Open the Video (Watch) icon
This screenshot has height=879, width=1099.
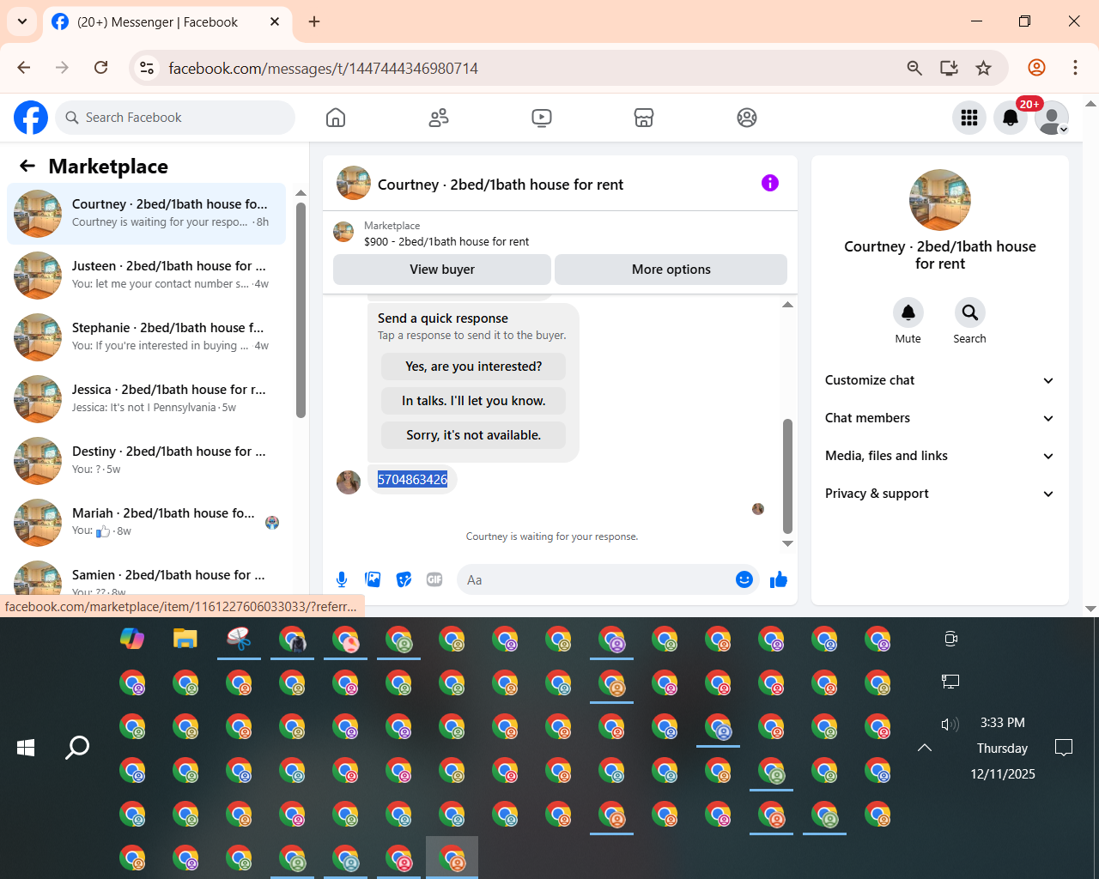tap(542, 118)
